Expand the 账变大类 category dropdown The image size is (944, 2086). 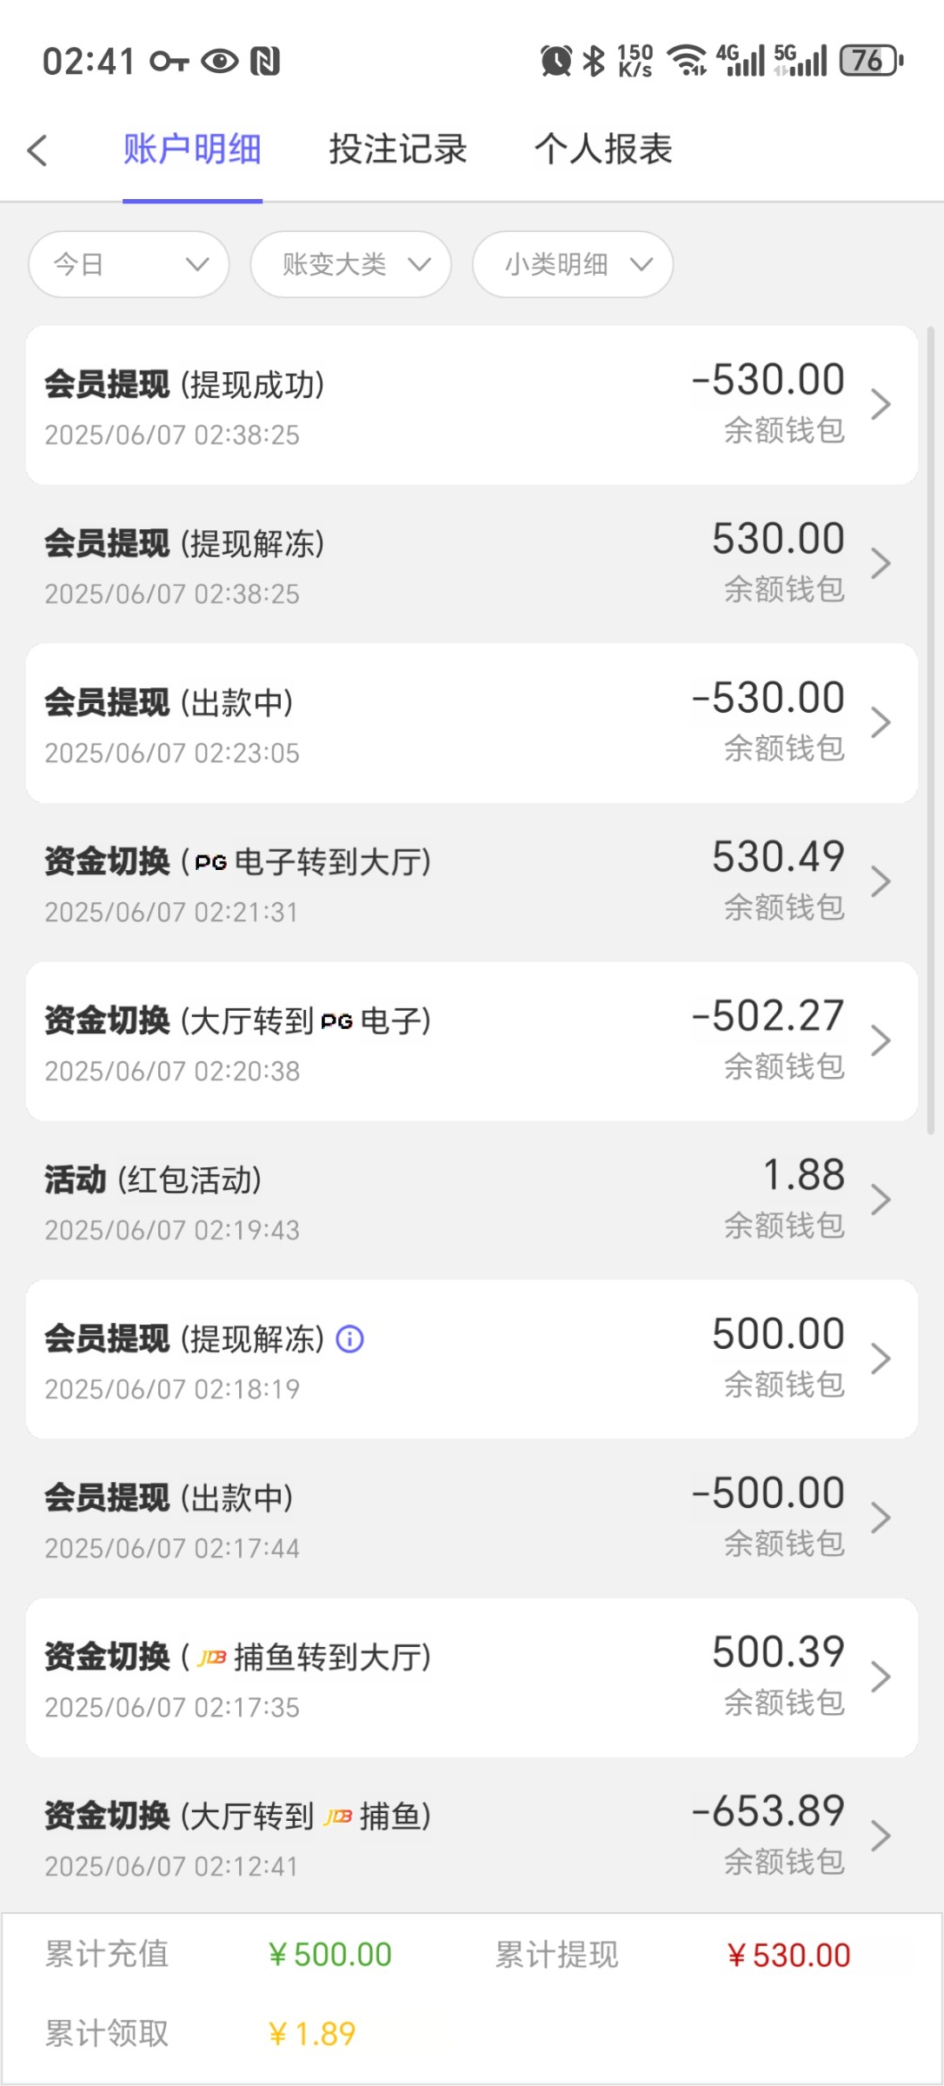pos(351,264)
